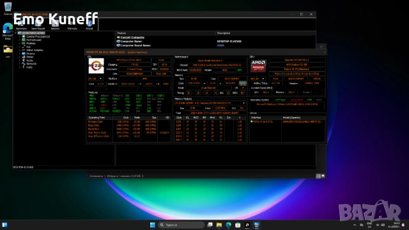Open the CPU #0 selector dropdown
Viewport: 409px width, 230px height.
(x=95, y=79)
